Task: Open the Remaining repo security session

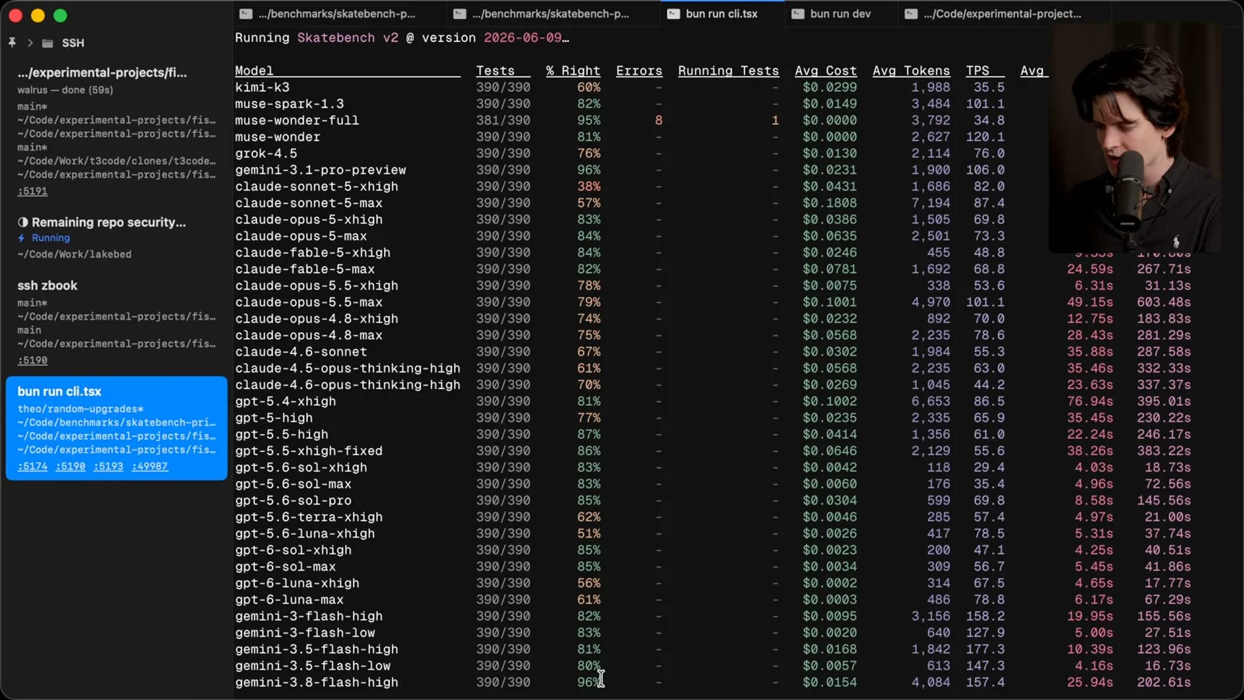Action: coord(117,237)
